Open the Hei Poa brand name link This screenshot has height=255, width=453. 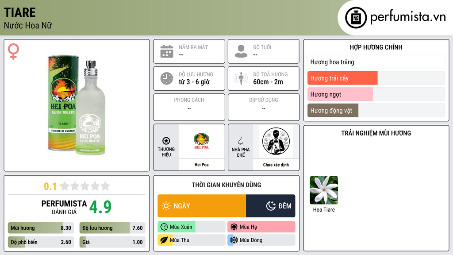(201, 165)
